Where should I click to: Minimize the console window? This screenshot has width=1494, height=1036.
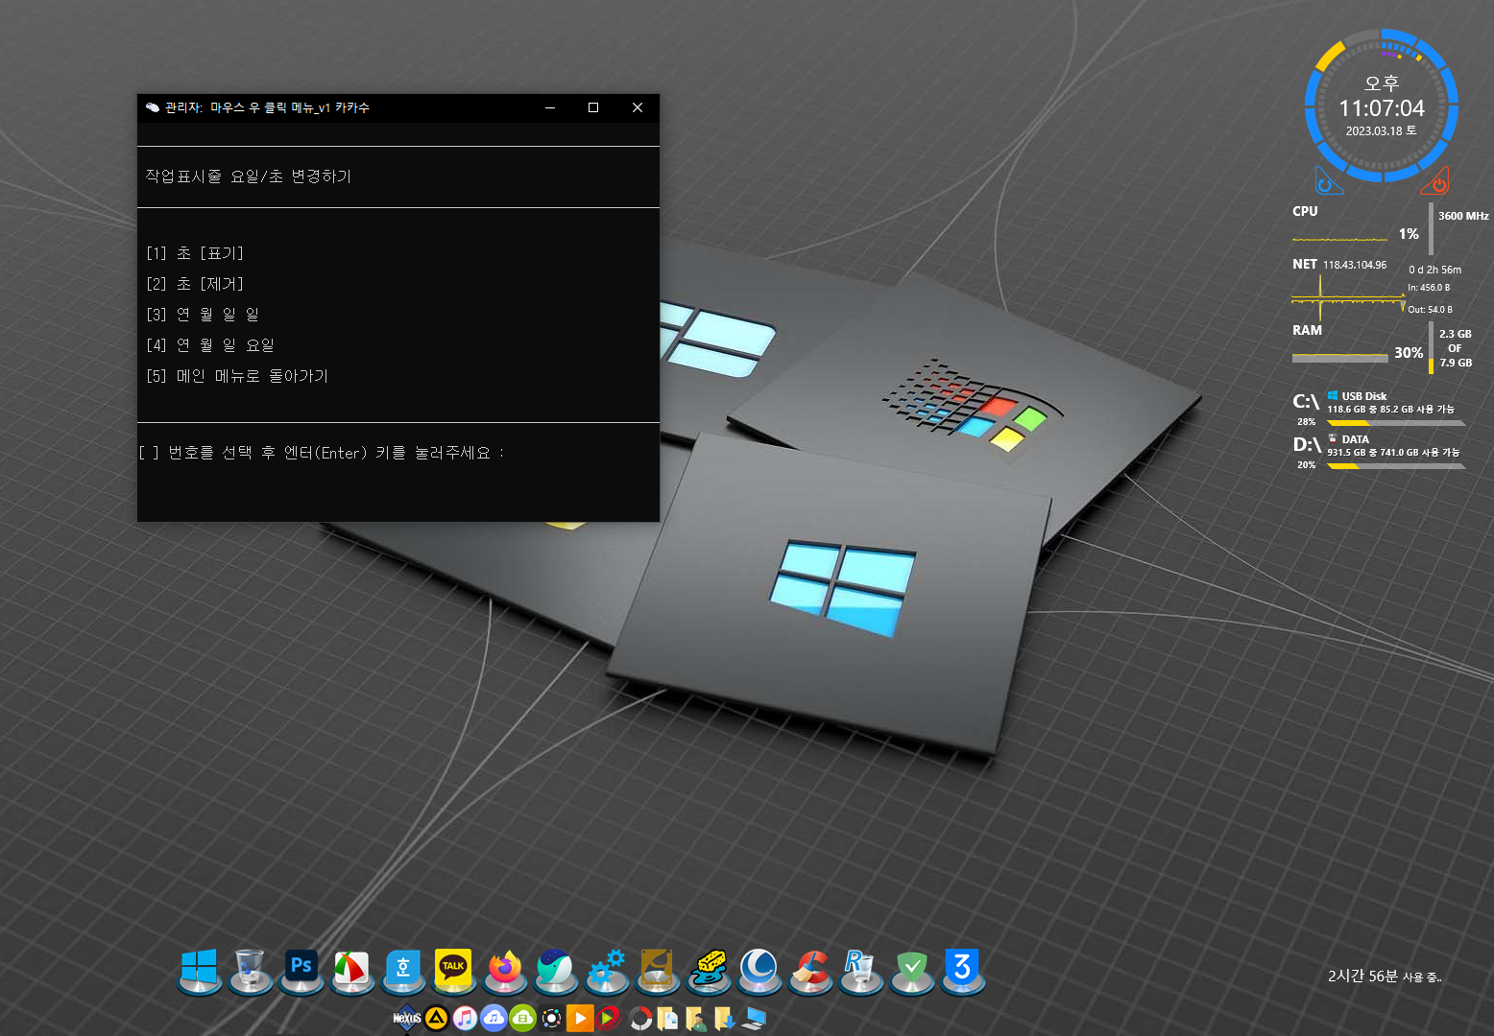click(550, 107)
